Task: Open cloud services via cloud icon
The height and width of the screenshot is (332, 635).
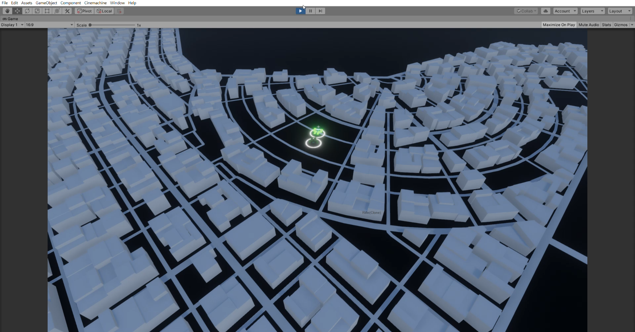Action: pos(546,11)
